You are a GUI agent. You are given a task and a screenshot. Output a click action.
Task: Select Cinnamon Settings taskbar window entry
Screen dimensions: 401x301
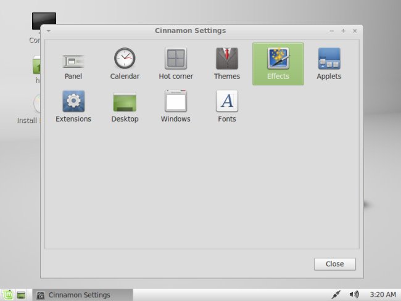coord(83,295)
